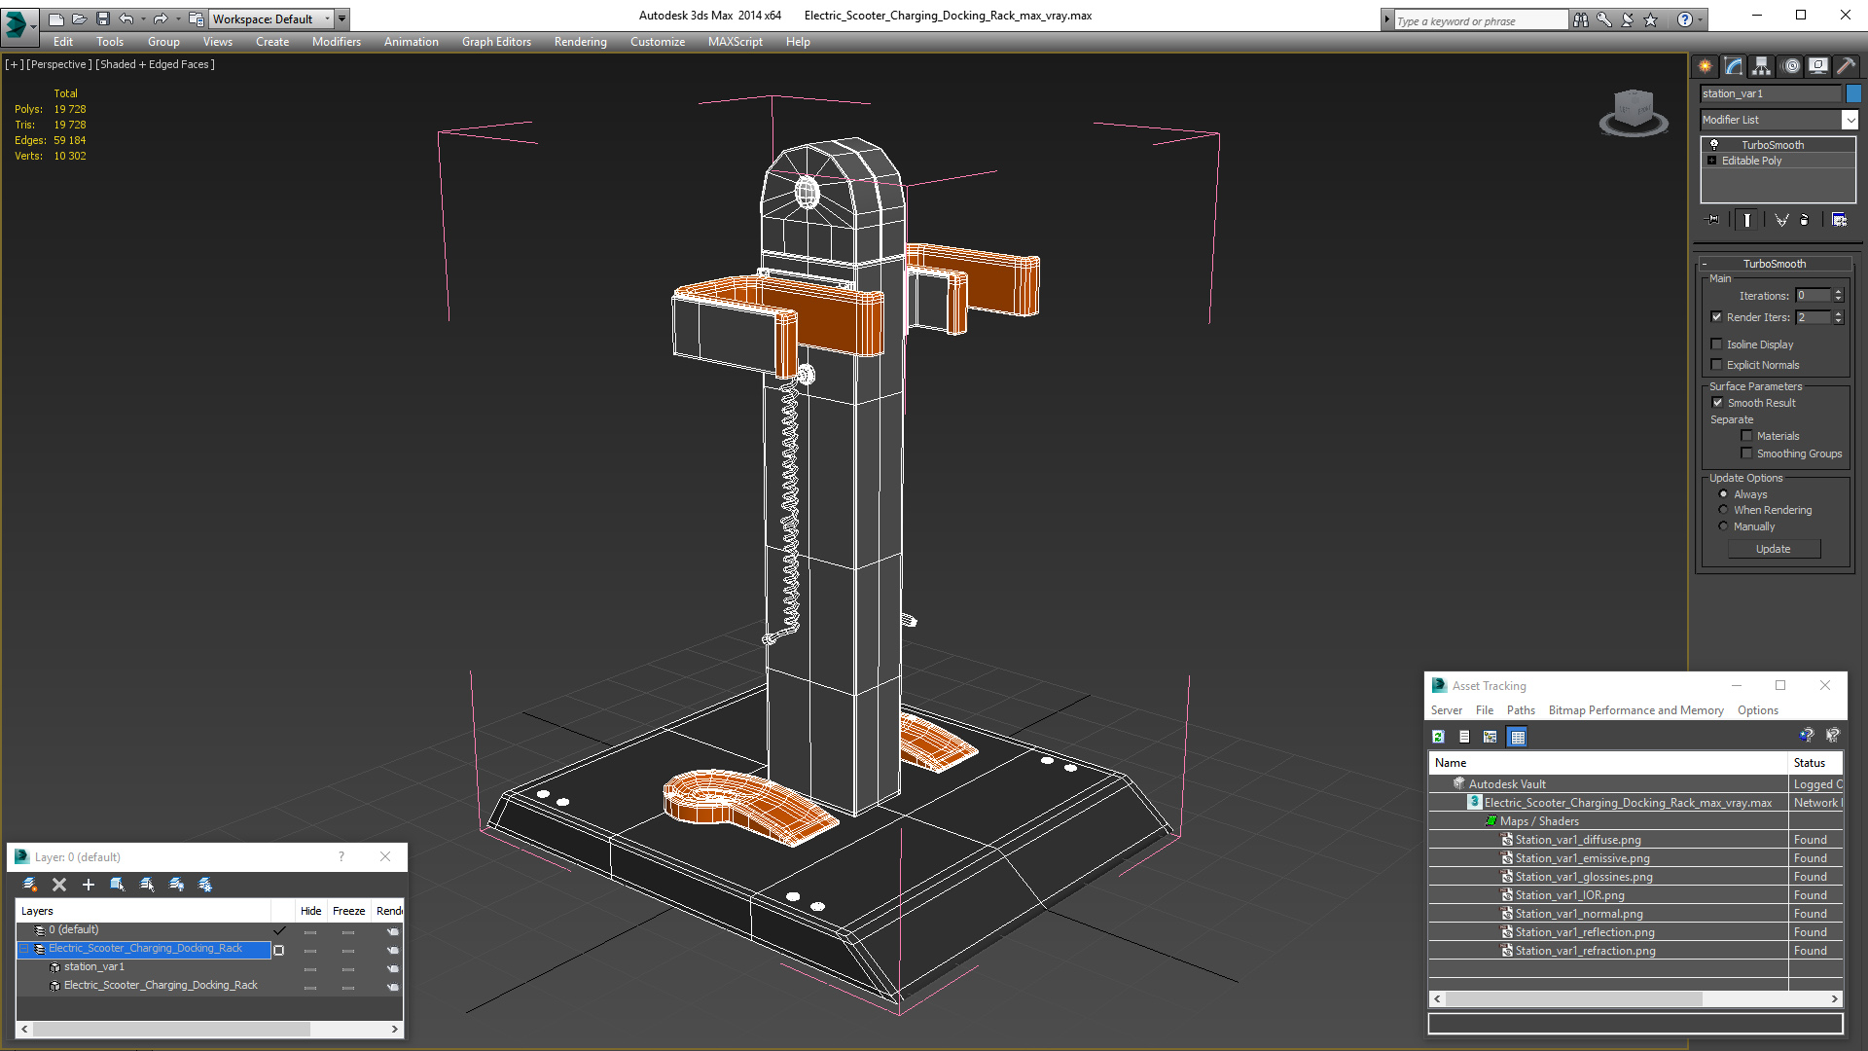This screenshot has width=1868, height=1051.
Task: Enable Isoline Display checkbox
Action: point(1717,344)
